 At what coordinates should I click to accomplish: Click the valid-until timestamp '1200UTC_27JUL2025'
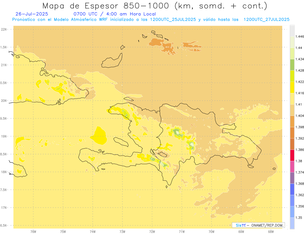pyautogui.click(x=267, y=20)
